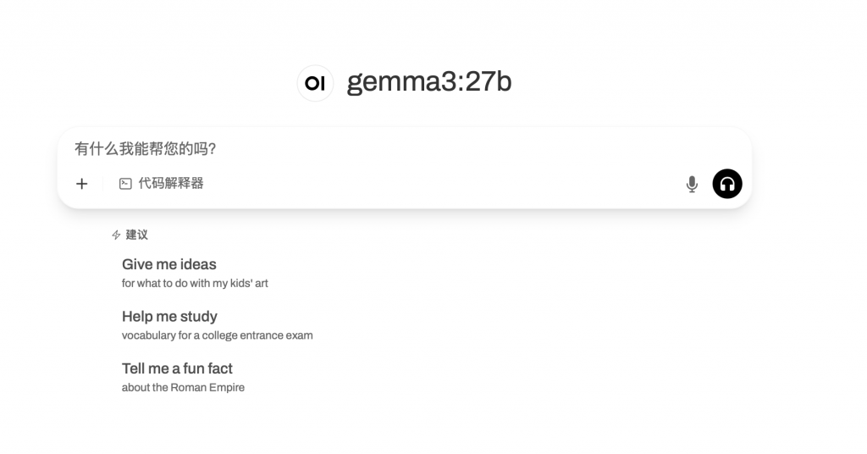Screen dimensions: 867x454
Task: Click "for what to do with my kids' art"
Action: coord(195,283)
